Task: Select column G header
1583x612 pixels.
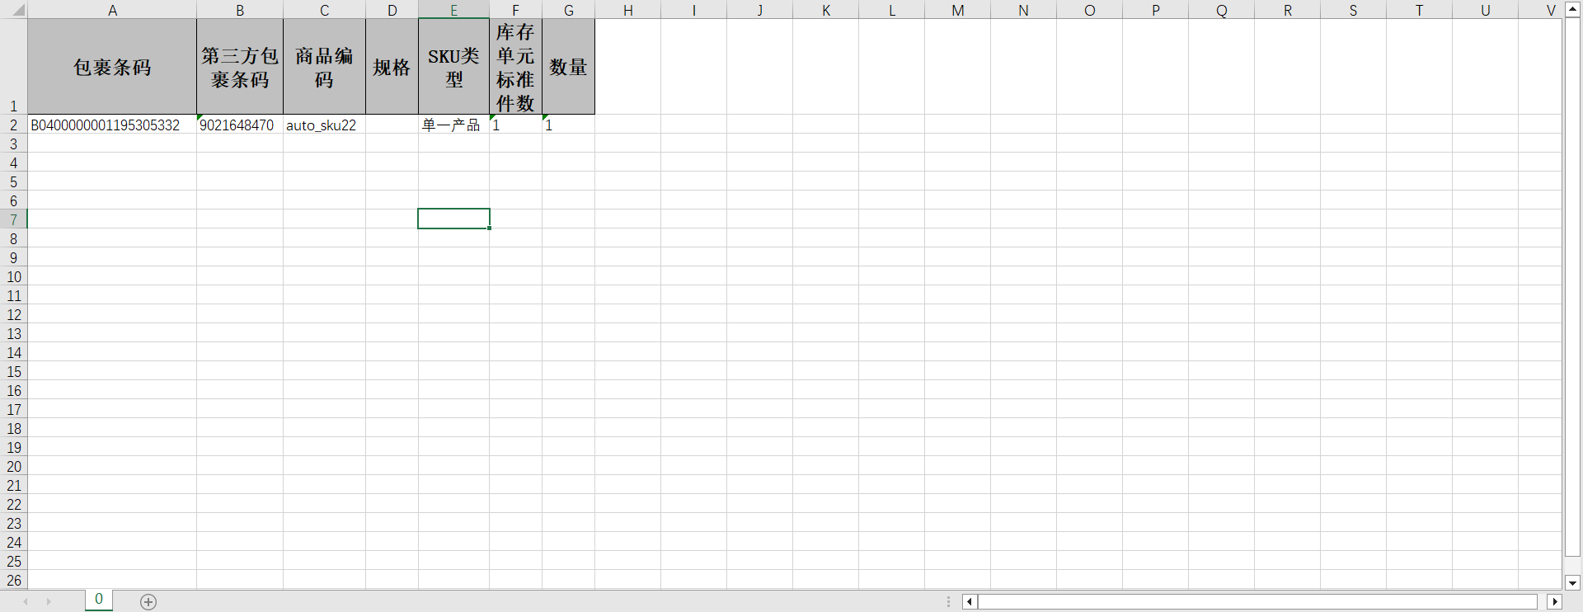Action: (x=568, y=10)
